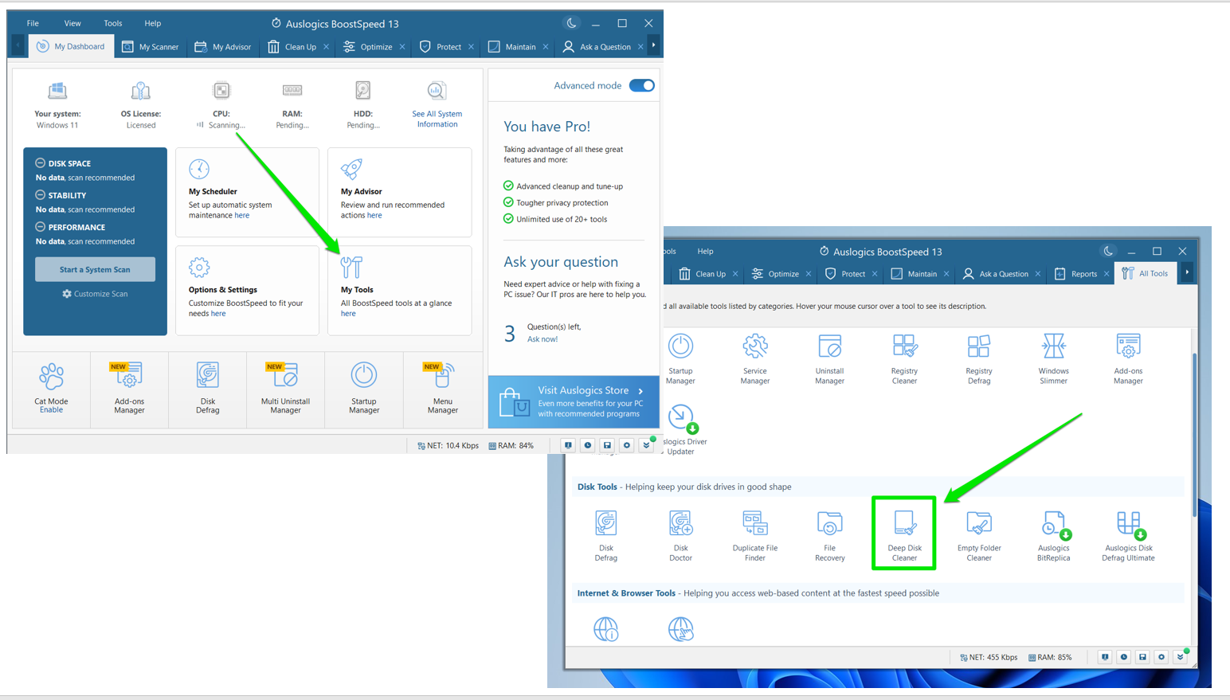Click See All System Information link

pyautogui.click(x=437, y=119)
